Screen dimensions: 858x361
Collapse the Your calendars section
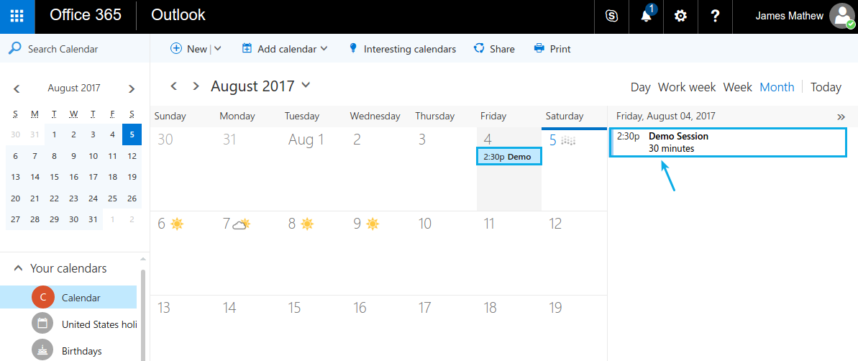click(19, 268)
